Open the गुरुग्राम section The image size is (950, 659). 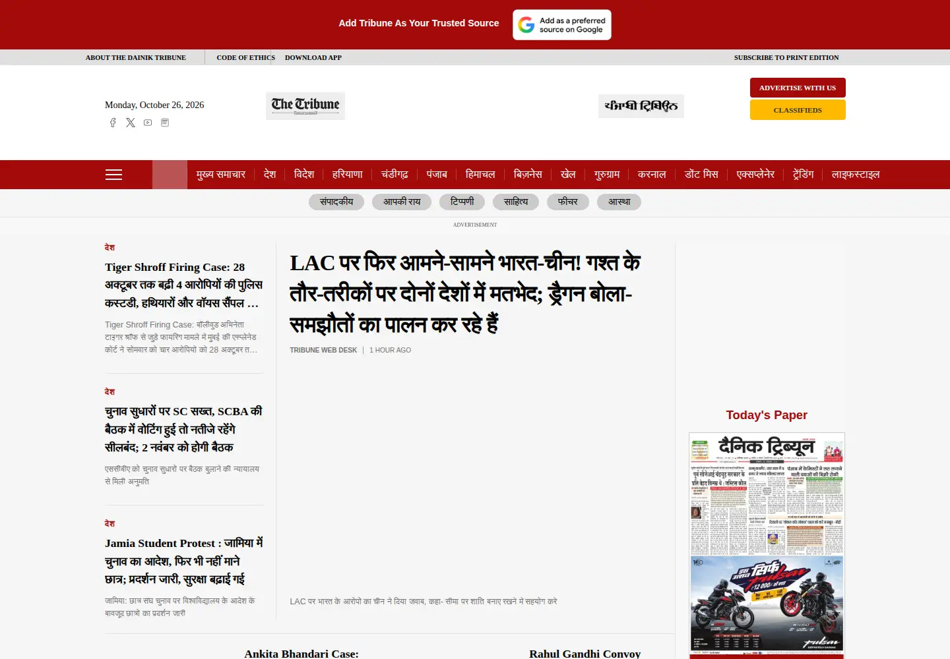pyautogui.click(x=607, y=175)
